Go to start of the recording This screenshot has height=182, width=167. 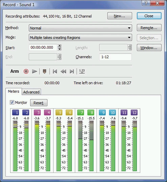pos(55,71)
